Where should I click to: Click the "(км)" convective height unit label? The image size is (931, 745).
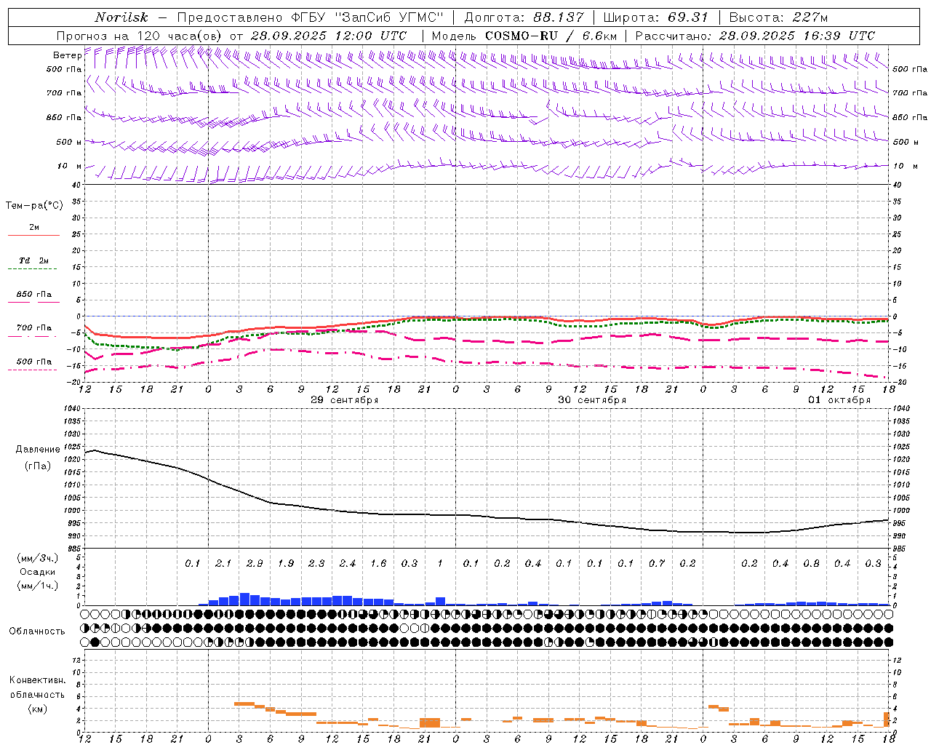(x=38, y=709)
